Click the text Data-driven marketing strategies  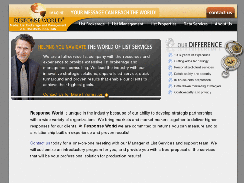(197, 86)
